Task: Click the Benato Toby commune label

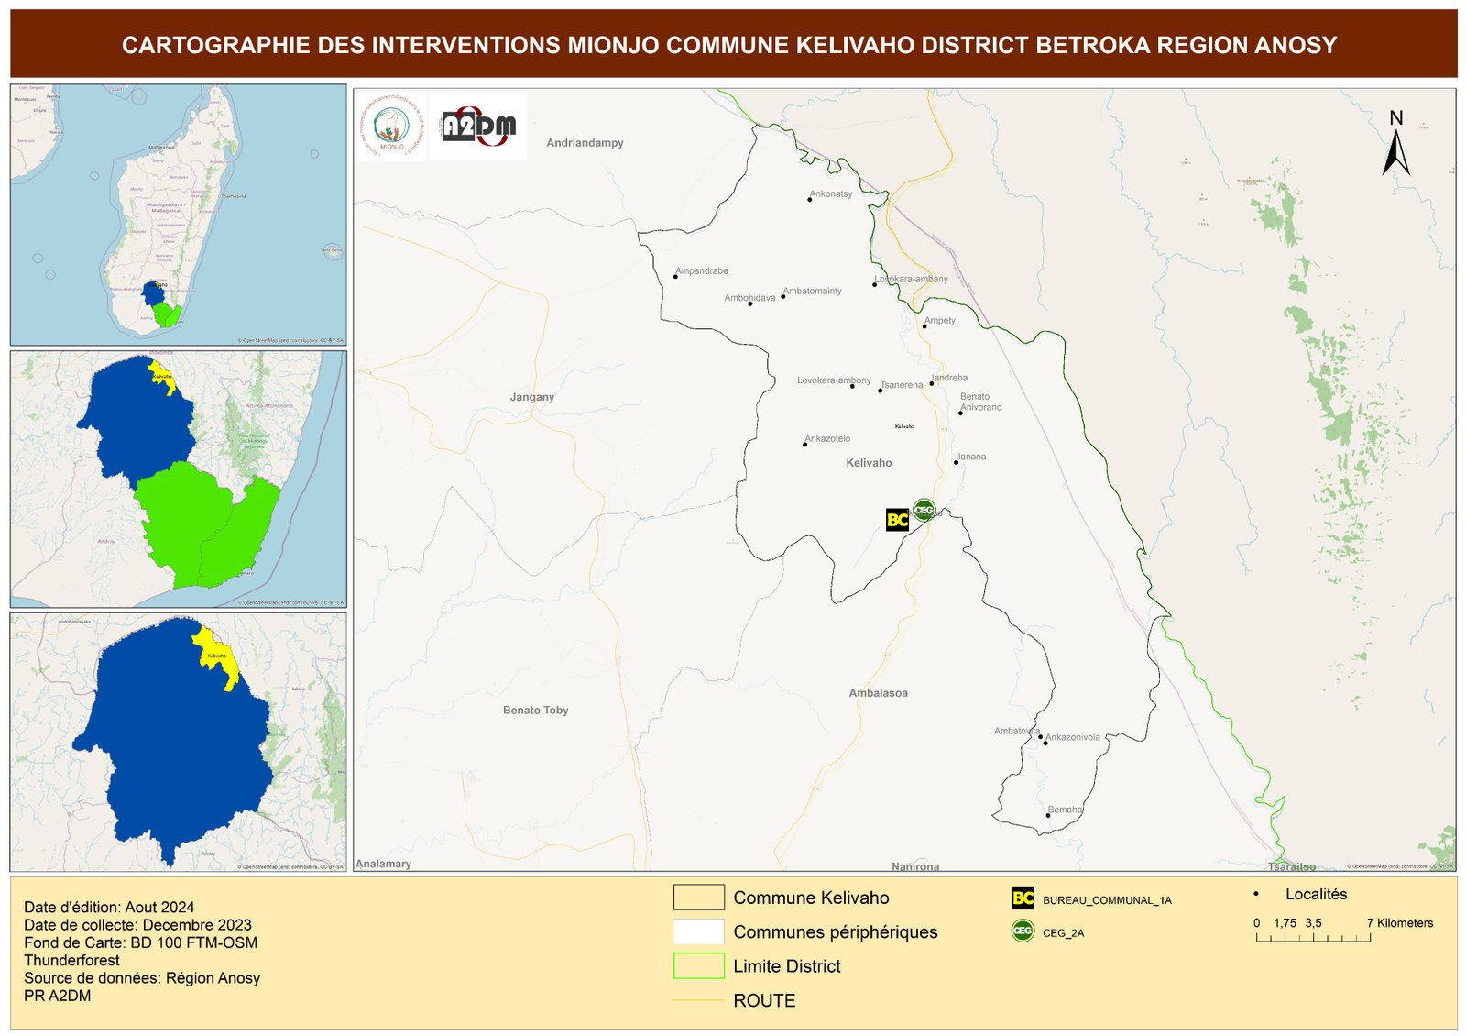Action: (536, 711)
